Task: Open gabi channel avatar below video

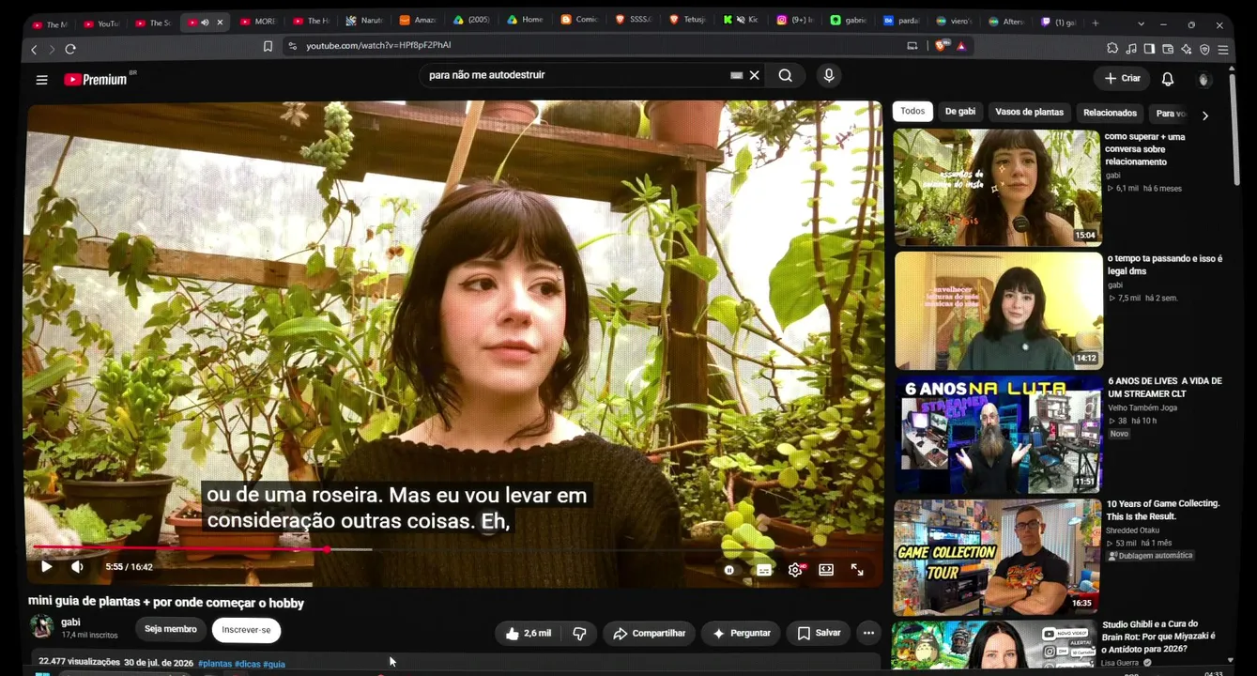Action: click(x=42, y=626)
